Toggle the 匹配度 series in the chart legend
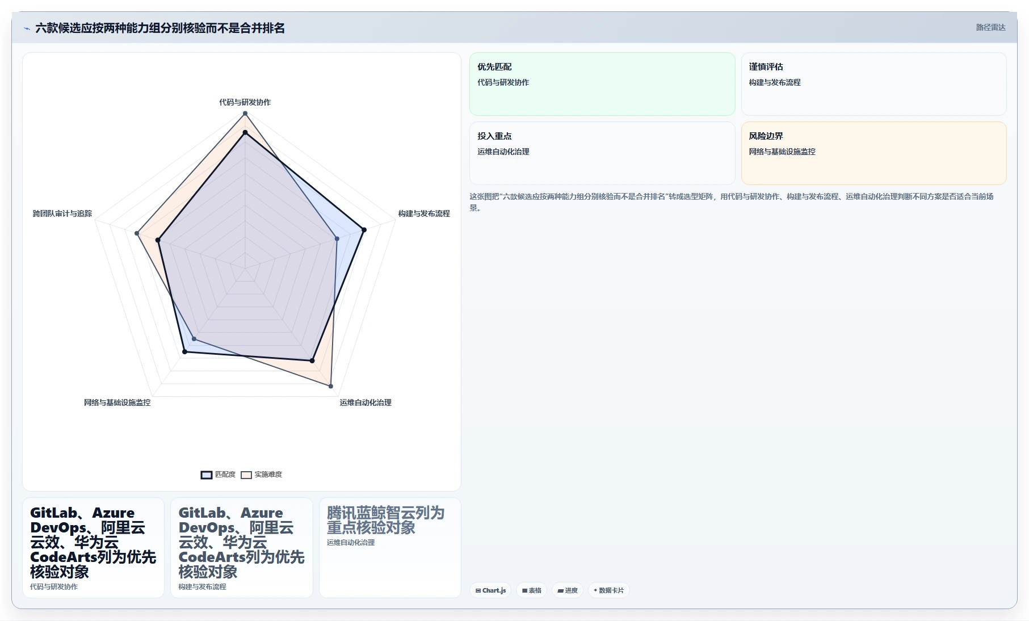Viewport: 1029px width, 621px height. [218, 475]
